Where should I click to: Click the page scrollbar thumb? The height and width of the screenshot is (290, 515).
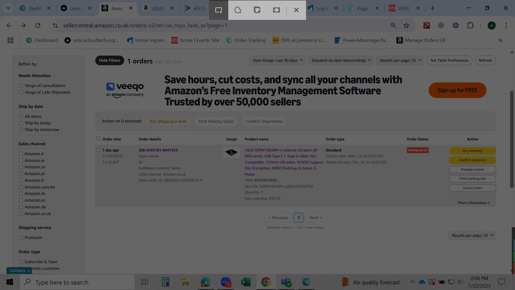point(512,139)
